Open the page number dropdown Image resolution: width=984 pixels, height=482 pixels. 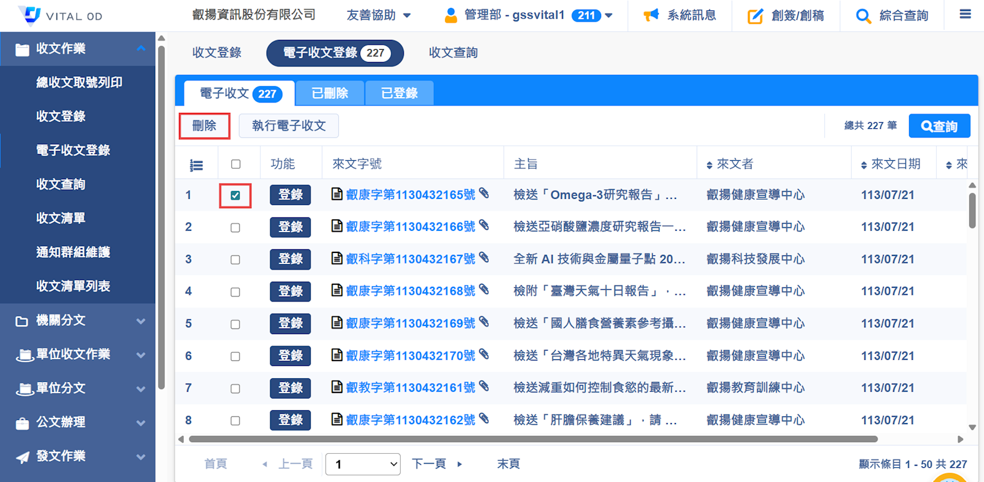(x=363, y=464)
